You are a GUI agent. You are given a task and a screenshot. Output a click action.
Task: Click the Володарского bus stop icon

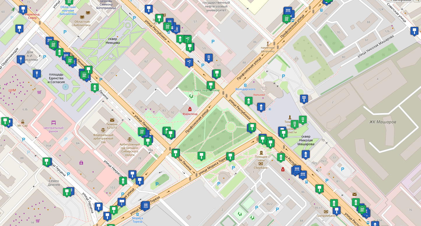[x=245, y=85]
